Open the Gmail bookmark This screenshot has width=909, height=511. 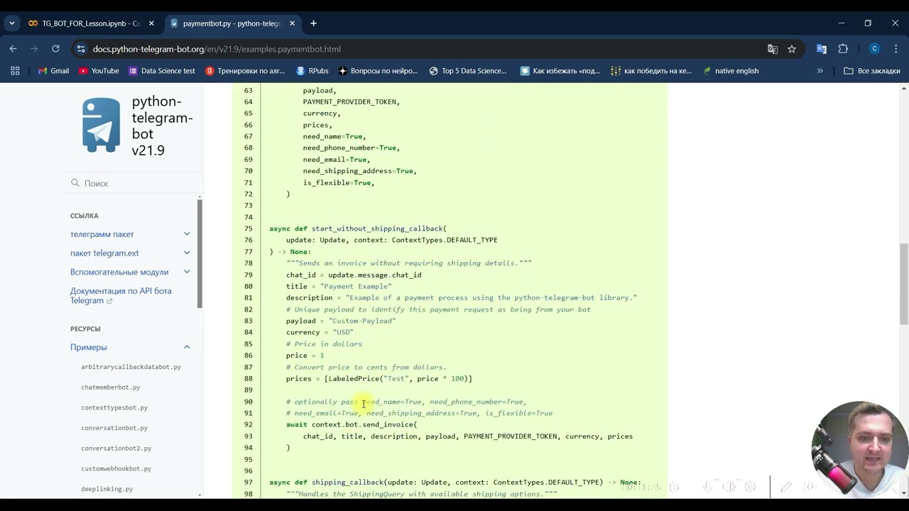coord(53,71)
